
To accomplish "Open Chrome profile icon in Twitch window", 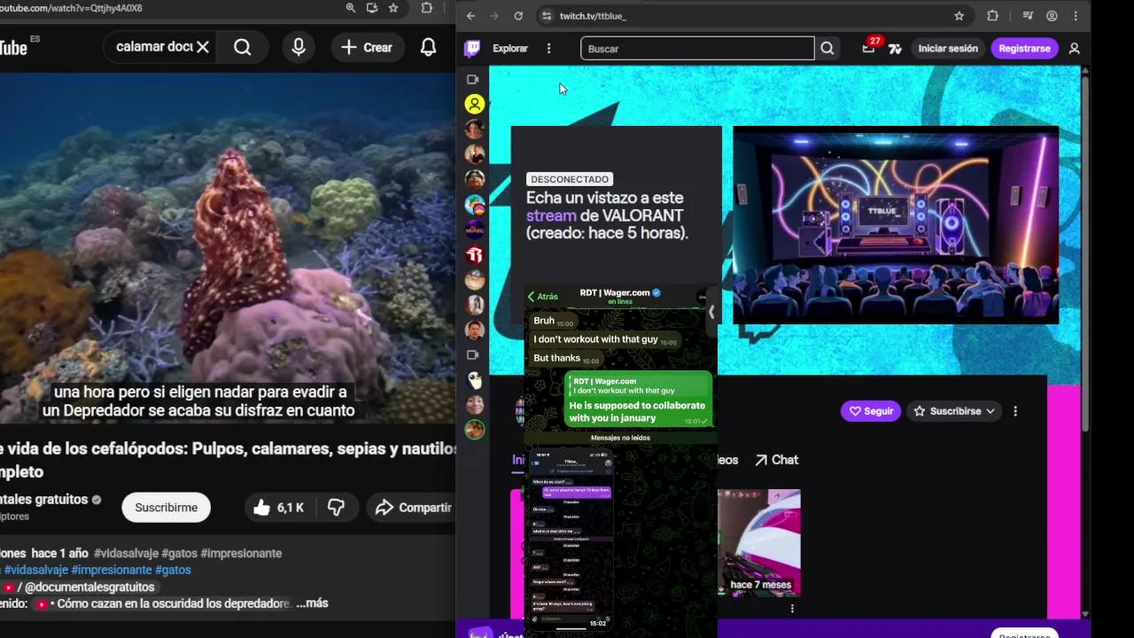I will pyautogui.click(x=1052, y=16).
